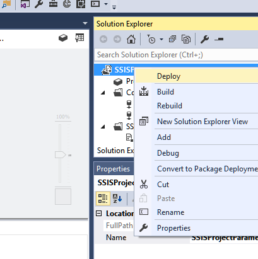The image size is (258, 259).
Task: Toggle Show All Files icon
Action: click(x=186, y=39)
